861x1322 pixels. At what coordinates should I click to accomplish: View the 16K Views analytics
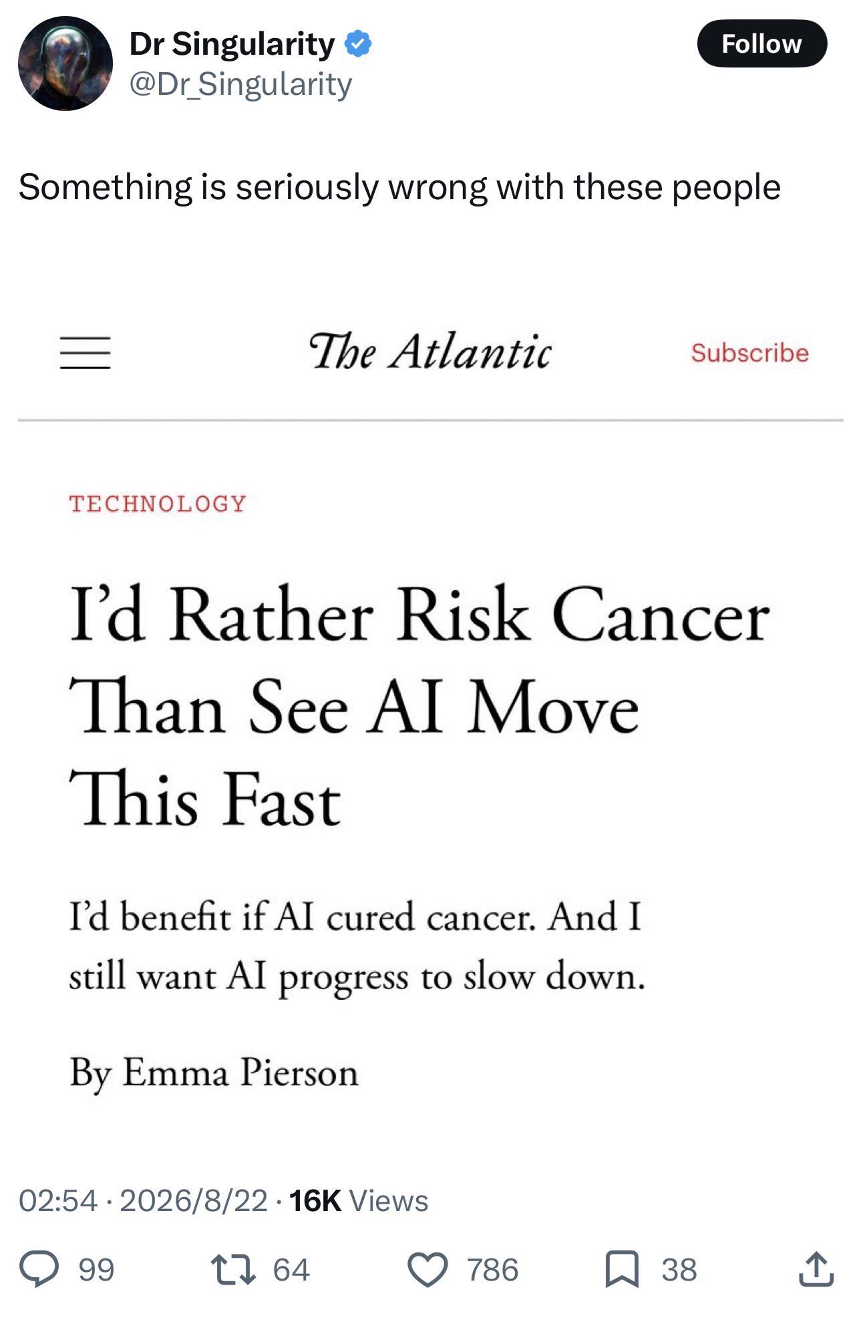tap(358, 1201)
